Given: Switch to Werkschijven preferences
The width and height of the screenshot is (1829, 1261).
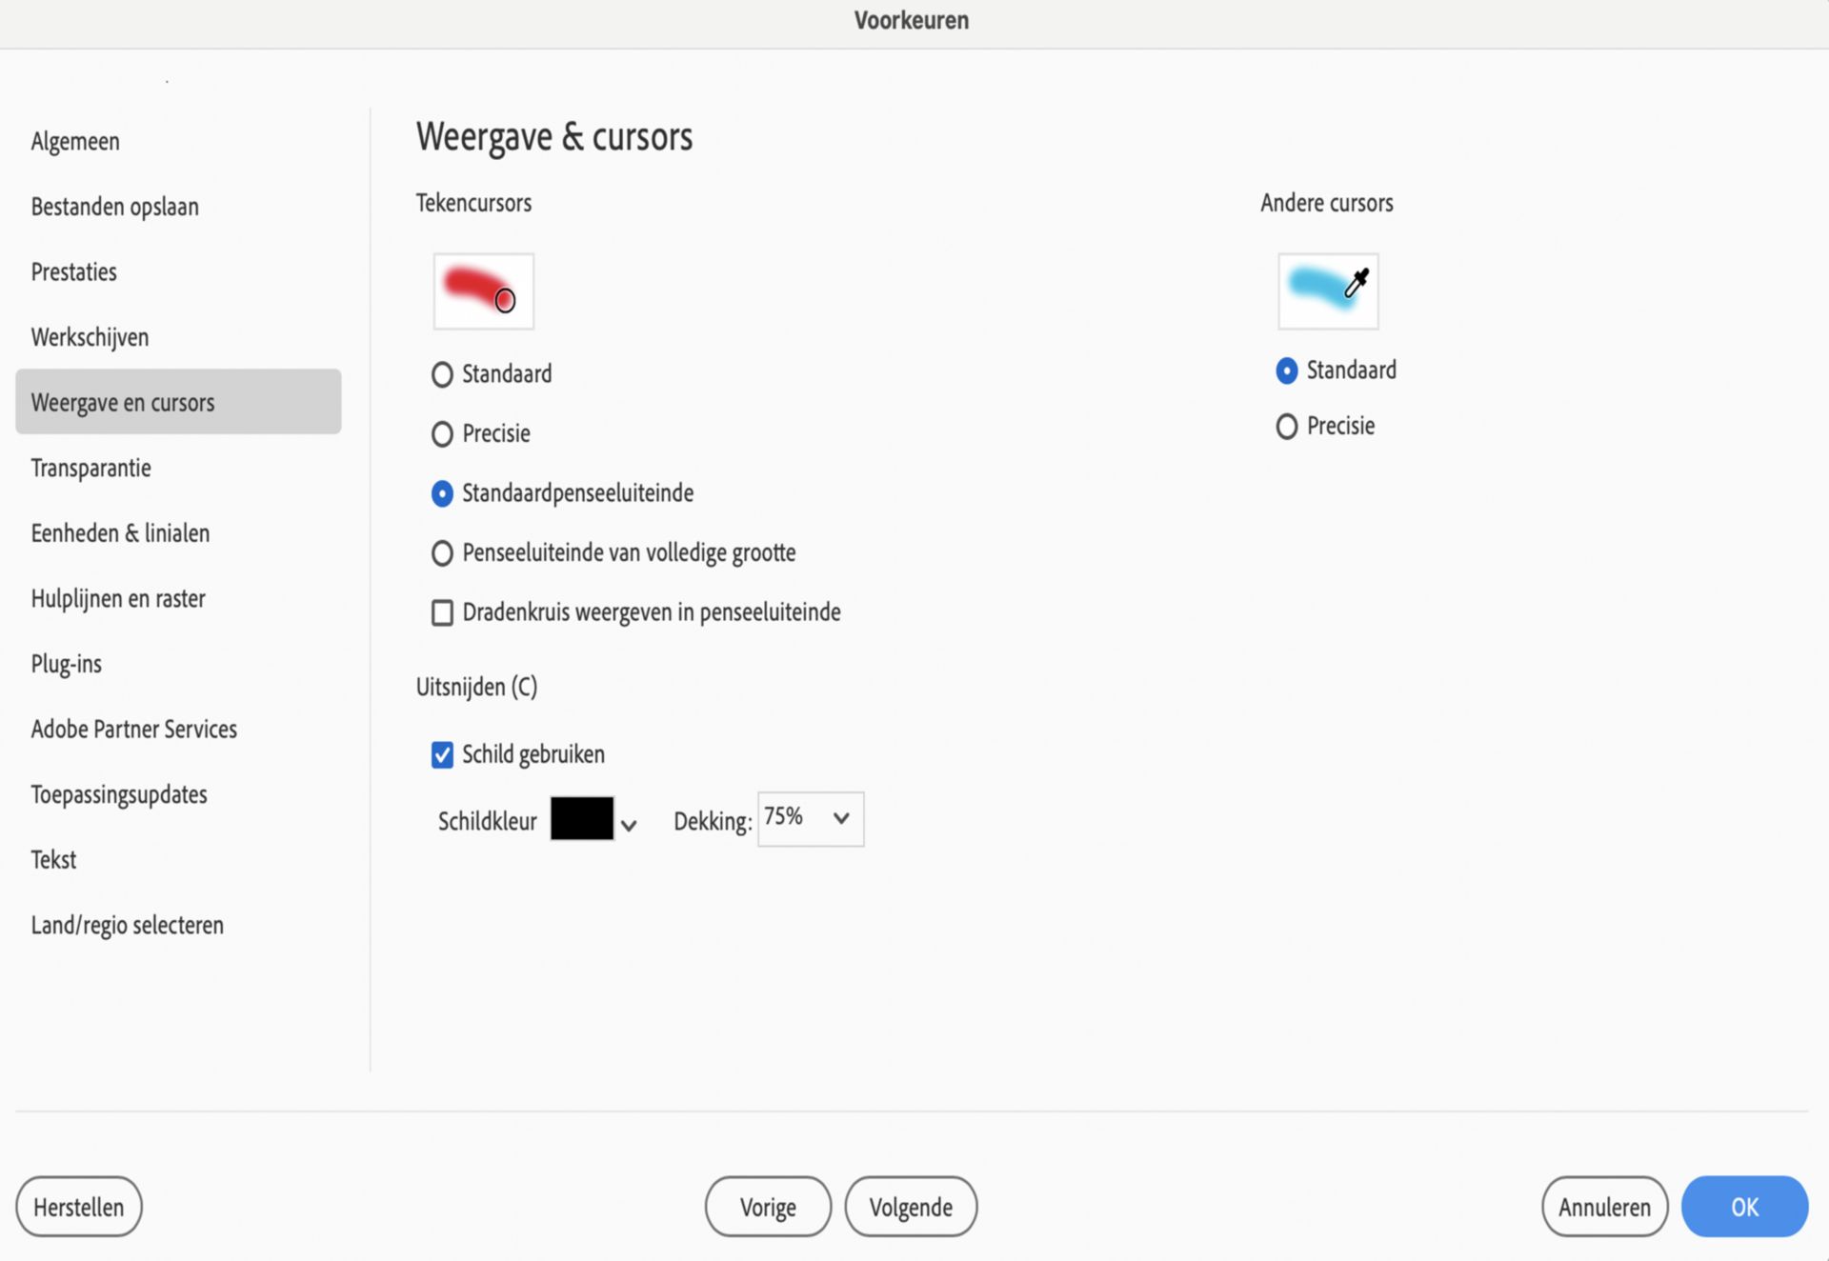Looking at the screenshot, I should pyautogui.click(x=178, y=337).
